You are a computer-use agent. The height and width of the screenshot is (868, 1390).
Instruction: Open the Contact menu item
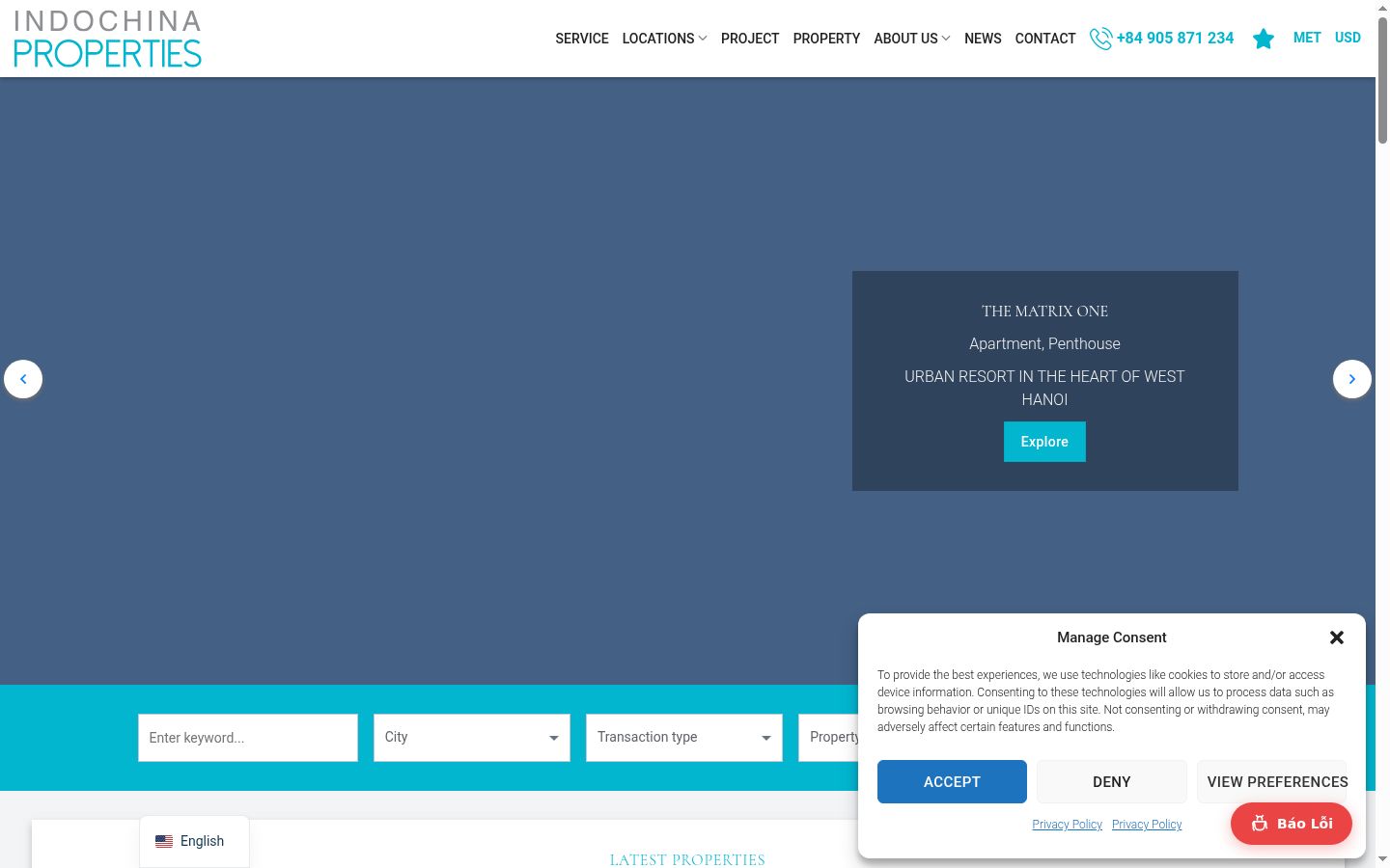(1045, 39)
